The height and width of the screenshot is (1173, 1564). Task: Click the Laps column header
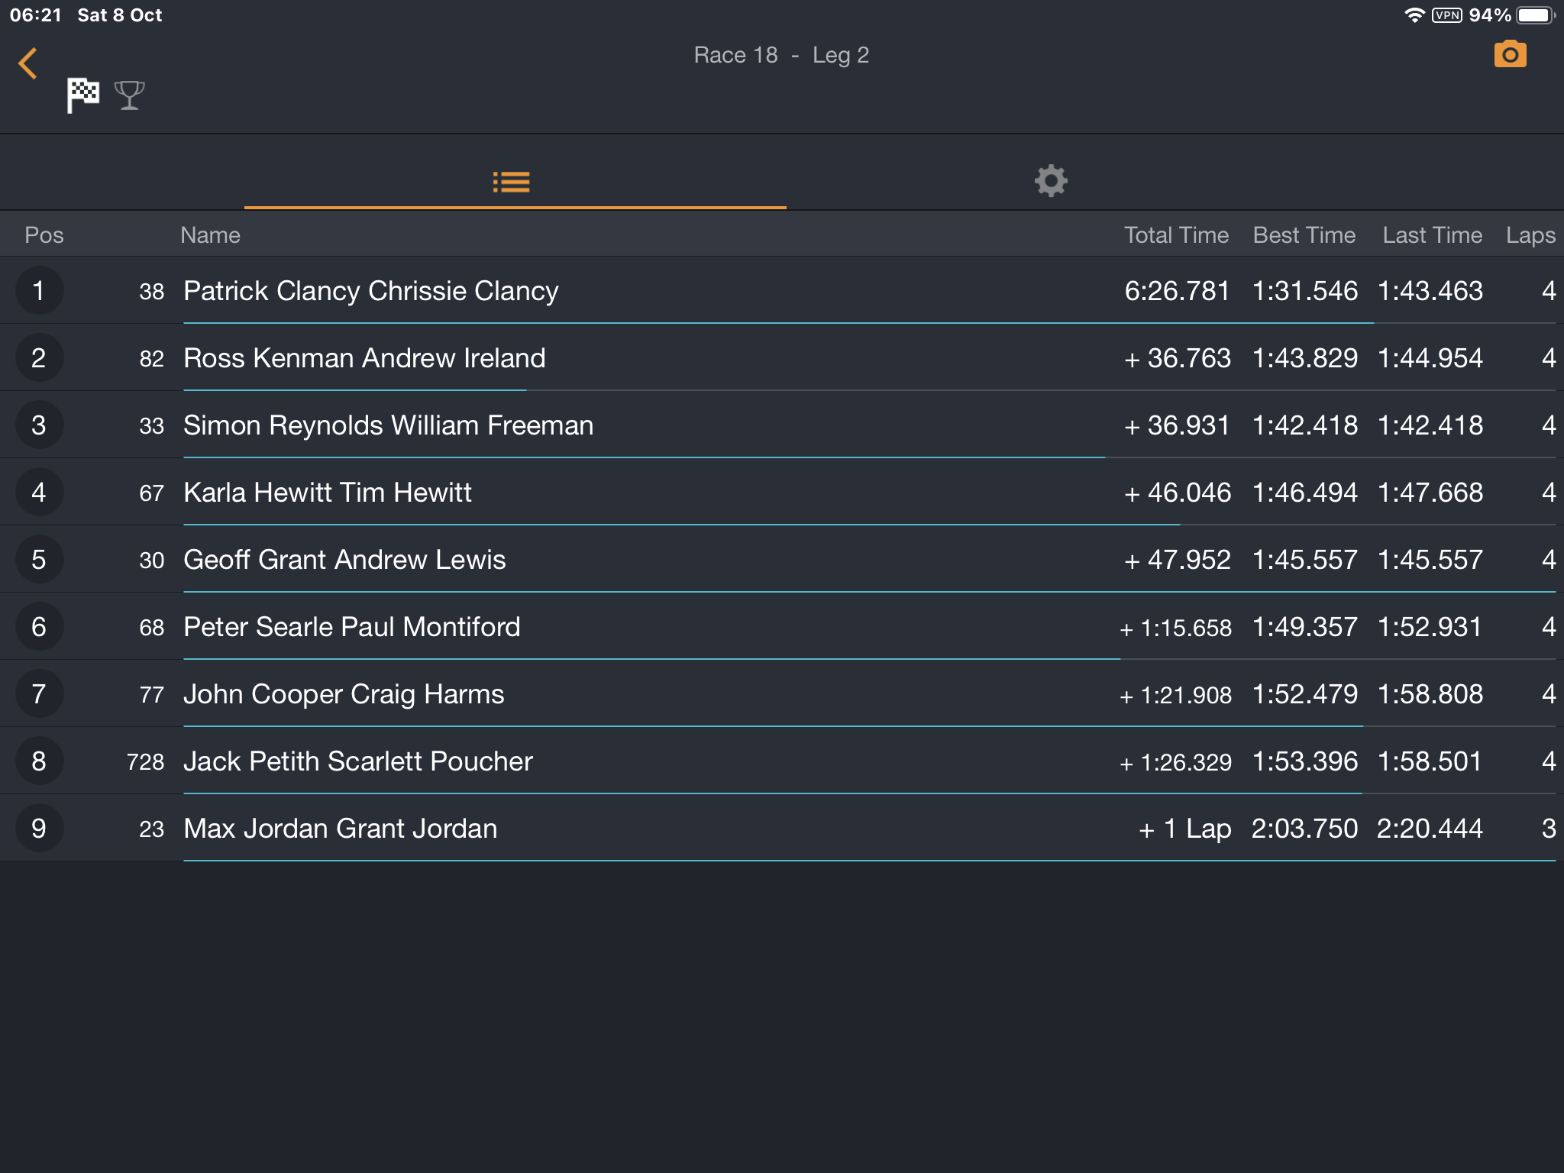(1530, 235)
